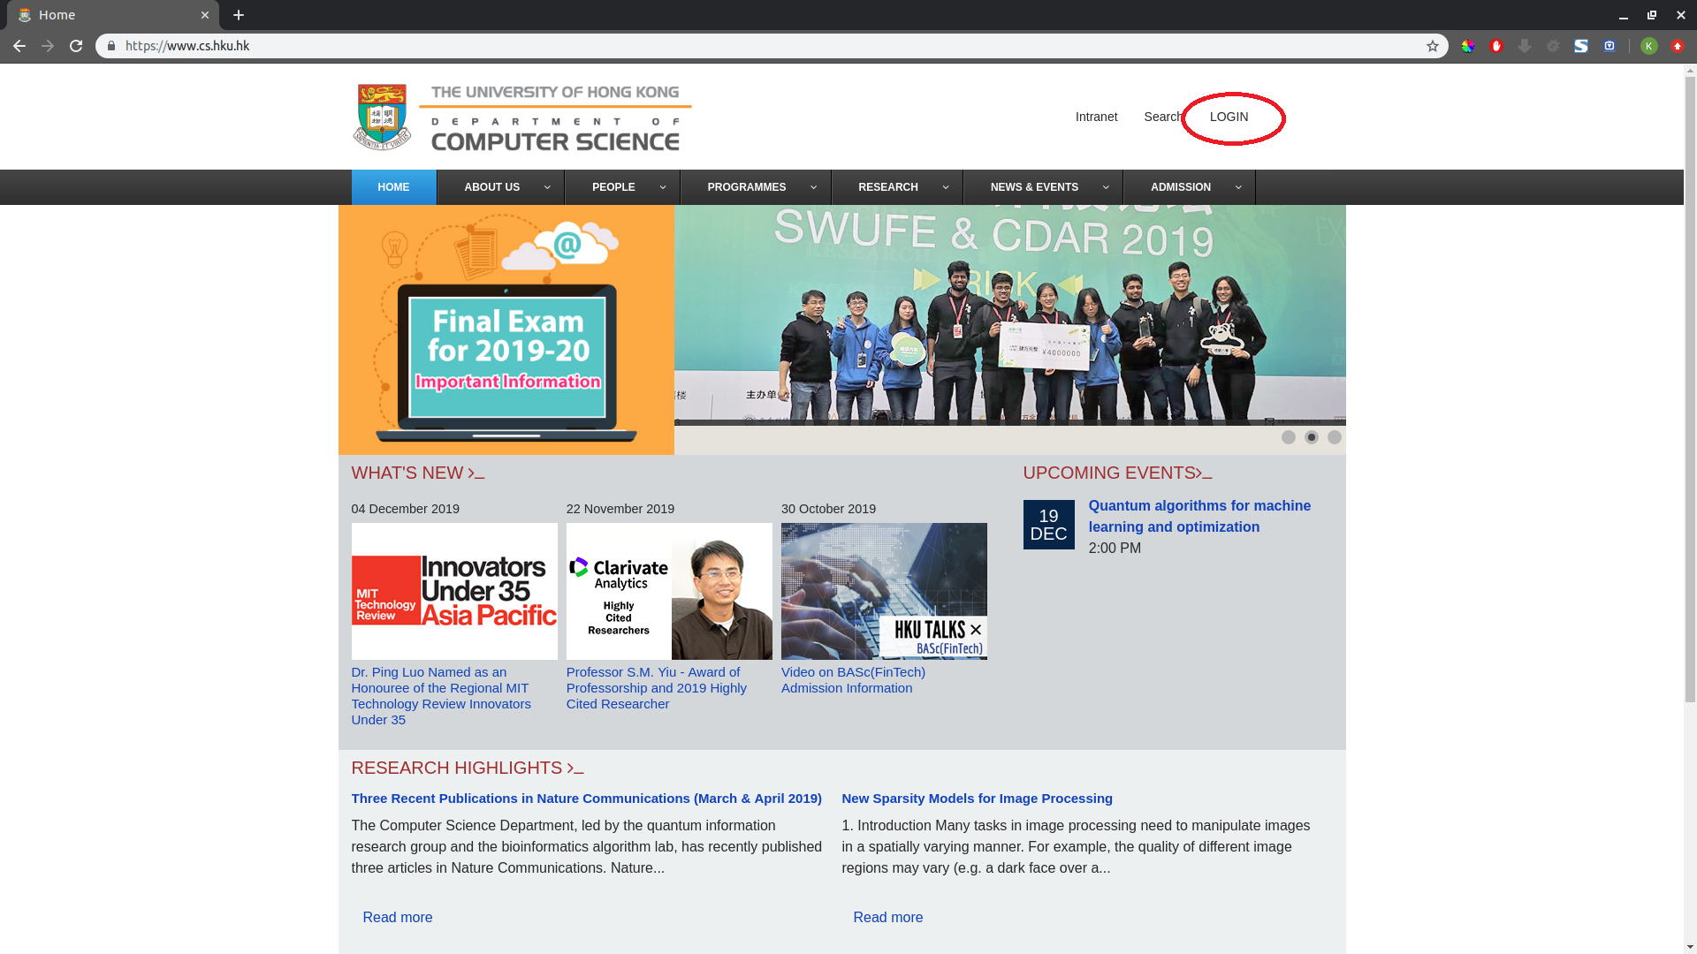Open the color wheel picker extension
The image size is (1697, 954).
[1468, 46]
